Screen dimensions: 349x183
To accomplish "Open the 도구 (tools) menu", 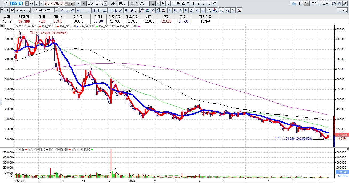I will pyautogui.click(x=326, y=3).
